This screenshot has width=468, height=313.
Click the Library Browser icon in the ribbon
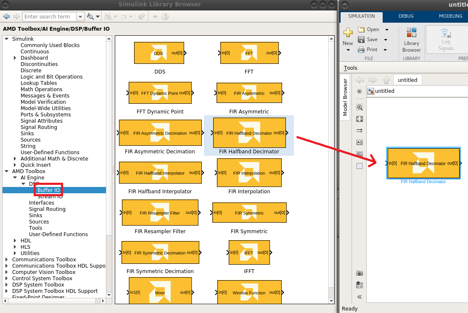[411, 40]
